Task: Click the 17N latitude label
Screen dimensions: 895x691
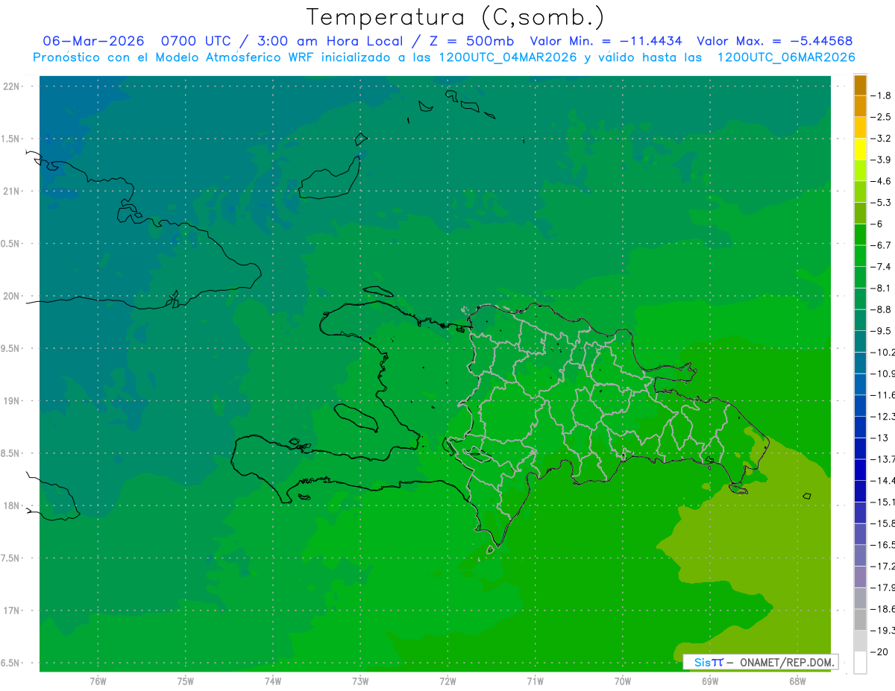Action: (13, 610)
